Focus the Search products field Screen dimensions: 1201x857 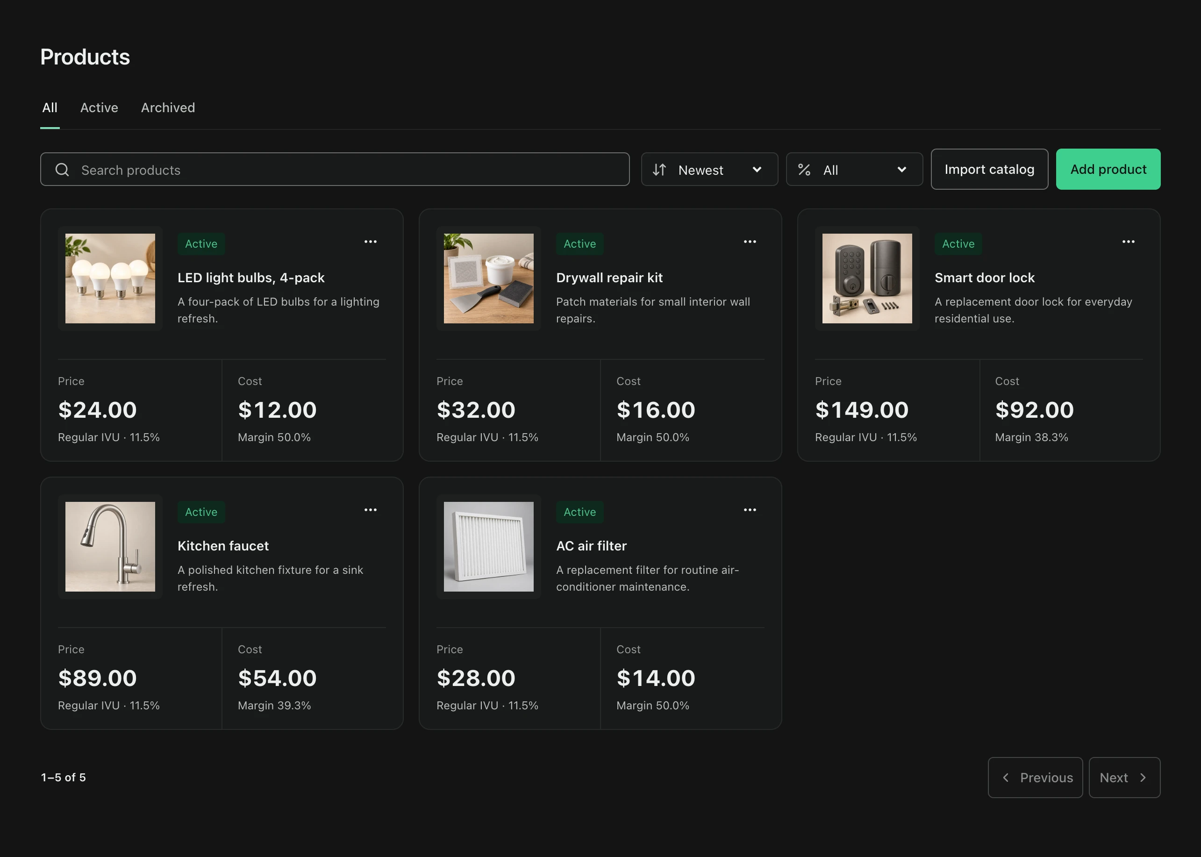pos(335,170)
